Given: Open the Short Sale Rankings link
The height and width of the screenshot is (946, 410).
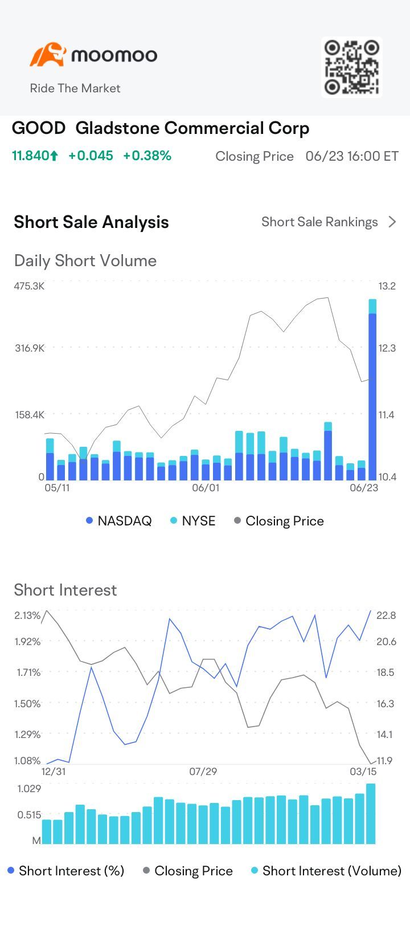Looking at the screenshot, I should (319, 222).
